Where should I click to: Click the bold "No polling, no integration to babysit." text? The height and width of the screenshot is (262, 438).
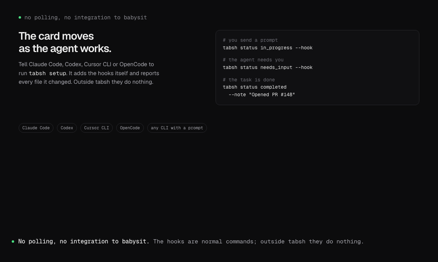coord(84,242)
